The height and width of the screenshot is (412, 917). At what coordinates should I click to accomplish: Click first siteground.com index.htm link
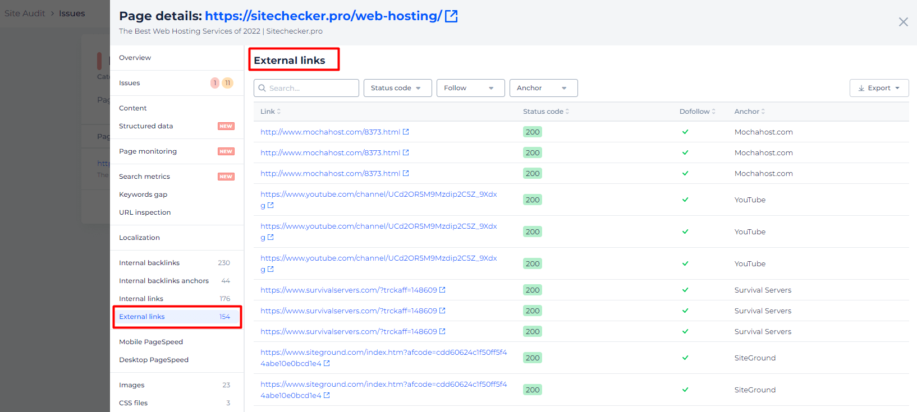[x=383, y=358]
